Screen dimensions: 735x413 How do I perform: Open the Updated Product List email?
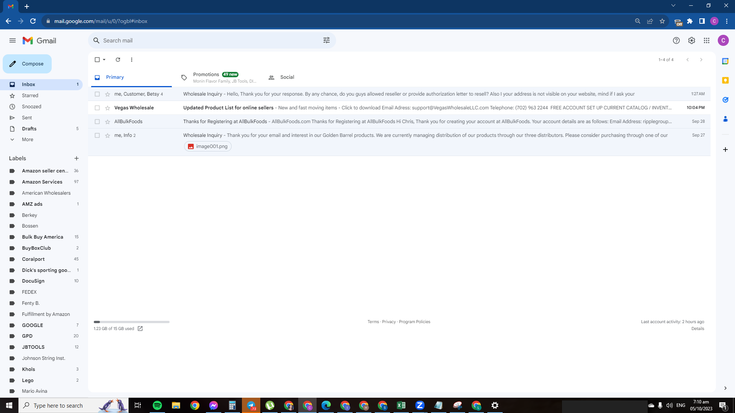point(399,108)
